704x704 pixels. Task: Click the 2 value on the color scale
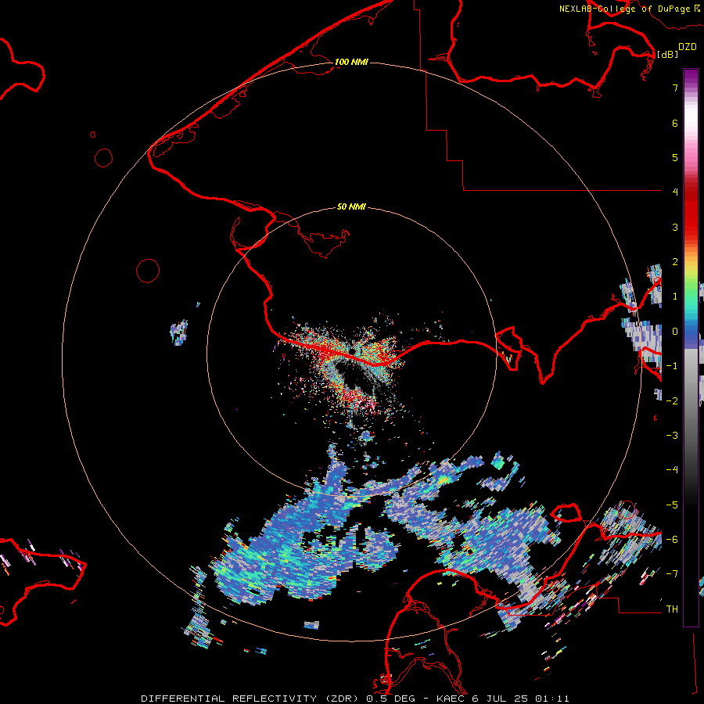pos(675,262)
